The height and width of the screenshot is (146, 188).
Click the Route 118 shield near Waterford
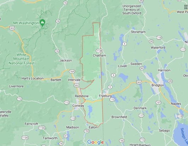click(x=159, y=38)
